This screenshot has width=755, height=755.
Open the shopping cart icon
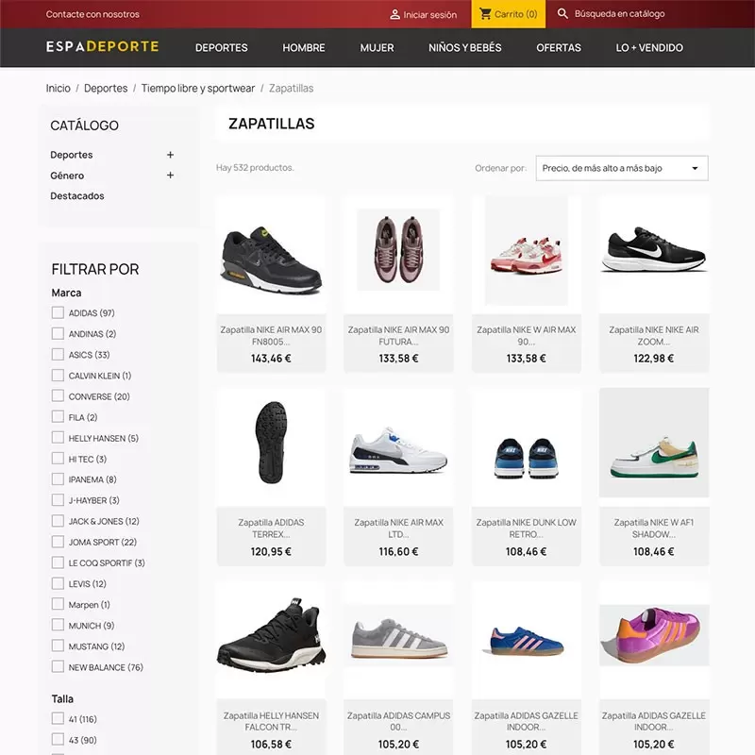[485, 14]
